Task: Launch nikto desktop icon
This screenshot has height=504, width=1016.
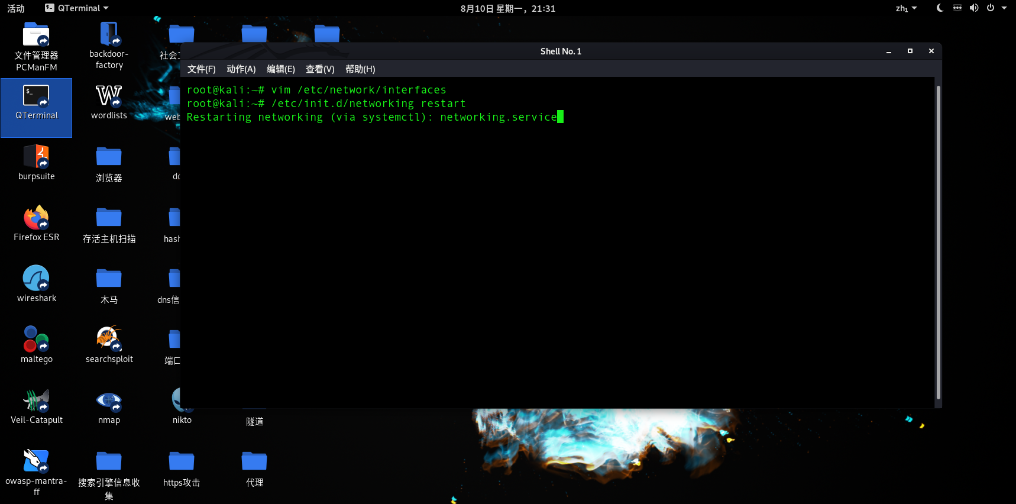Action: [x=182, y=407]
